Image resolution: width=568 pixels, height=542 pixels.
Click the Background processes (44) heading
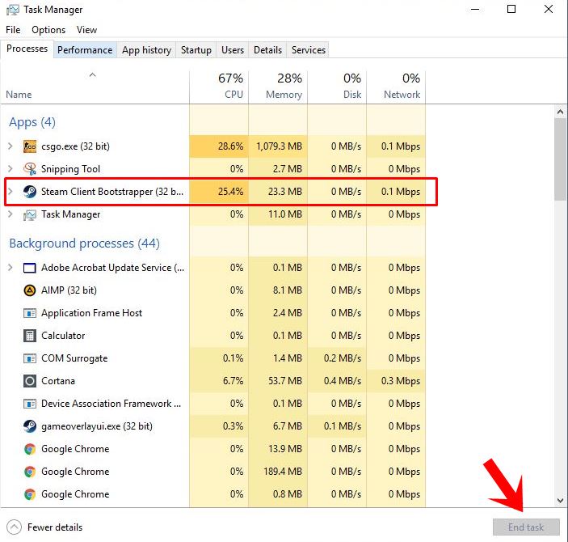coord(84,243)
